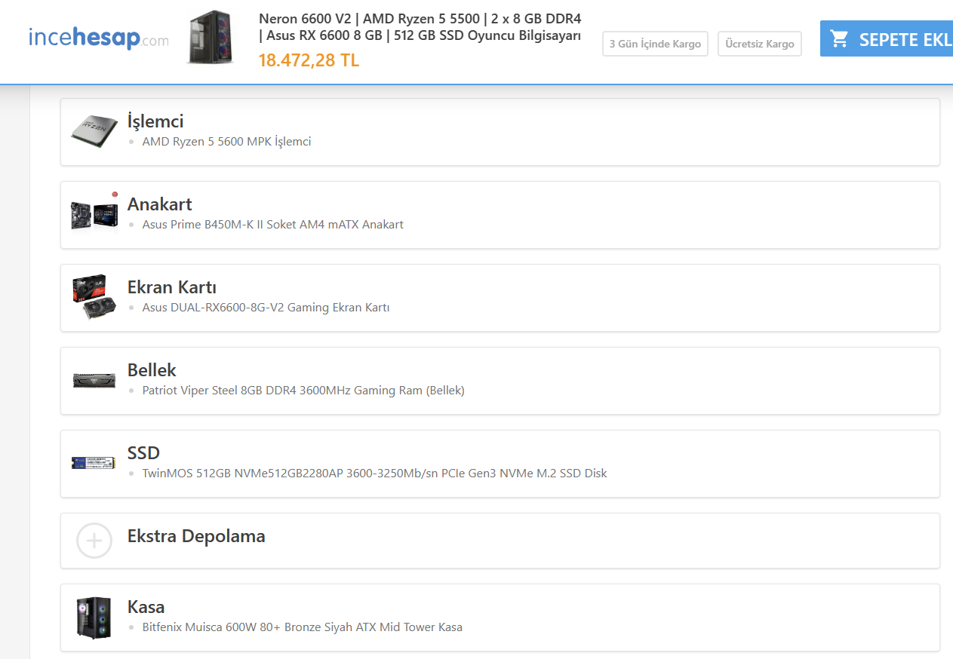
Task: Select 'Asus Prime B450M-K II Soket AM4' item
Action: tap(273, 225)
